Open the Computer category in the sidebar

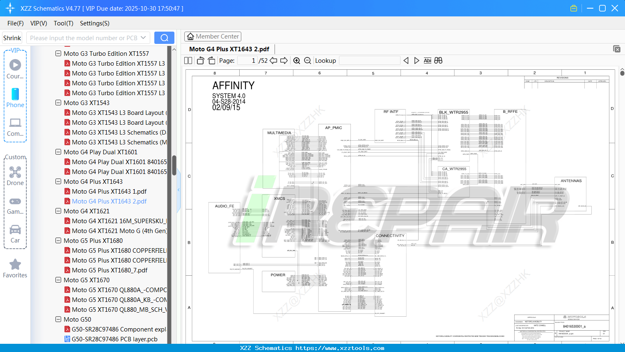point(15,127)
